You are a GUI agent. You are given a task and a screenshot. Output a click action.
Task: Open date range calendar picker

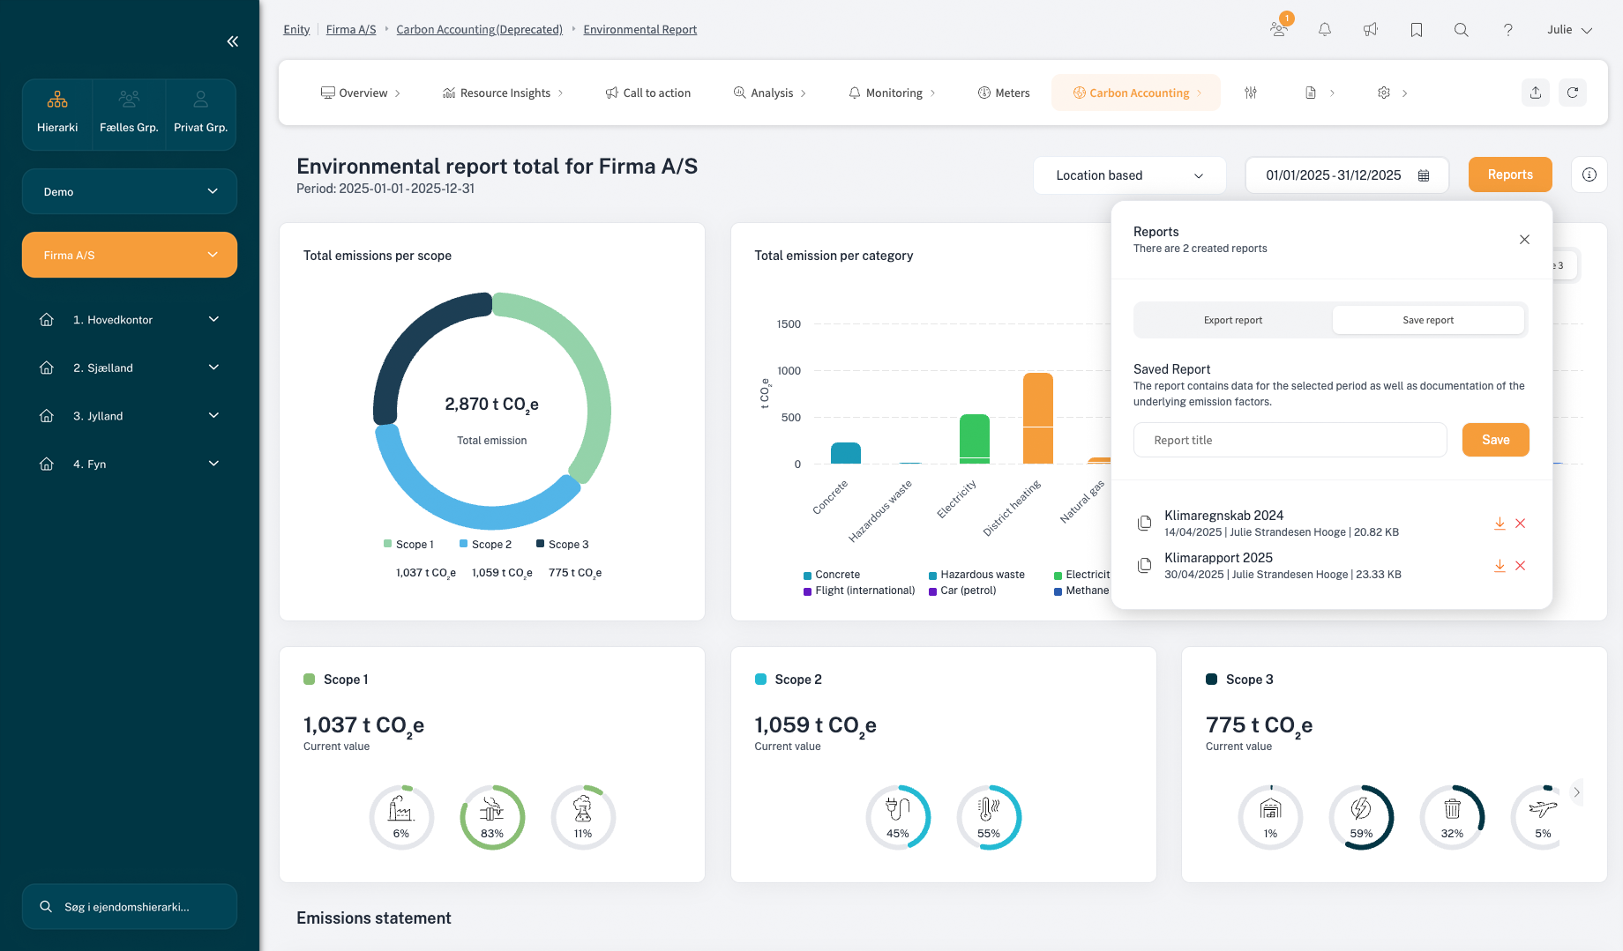tap(1347, 175)
